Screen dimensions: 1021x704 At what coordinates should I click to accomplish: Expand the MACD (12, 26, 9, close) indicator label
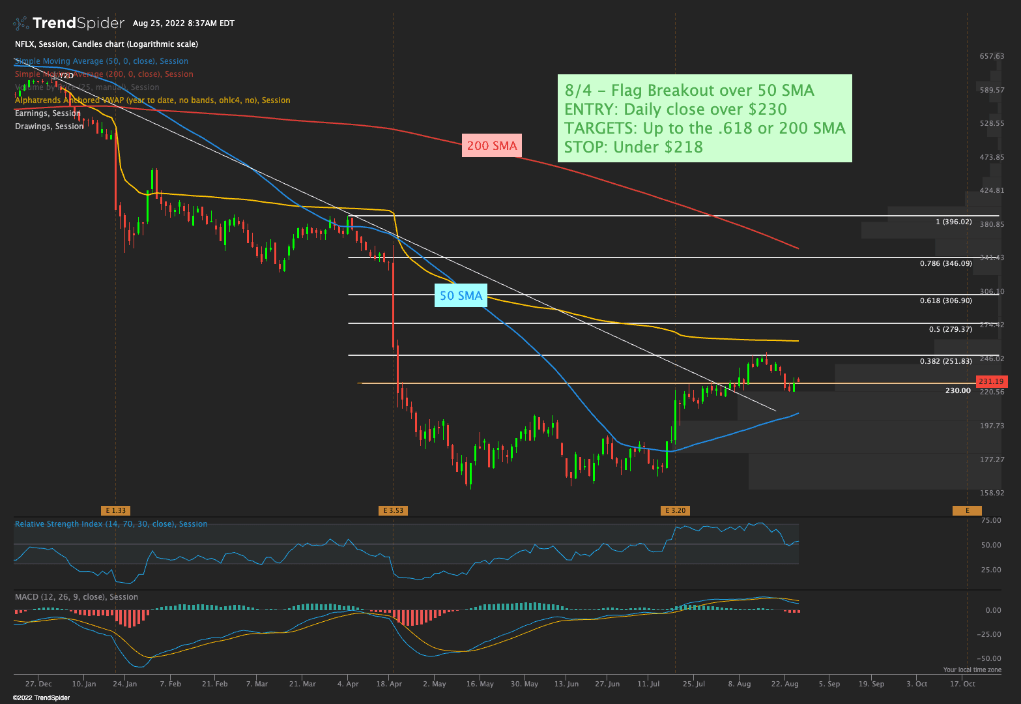coord(76,597)
